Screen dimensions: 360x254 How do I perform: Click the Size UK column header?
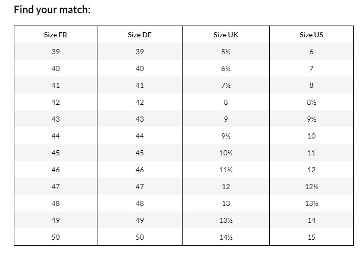(x=226, y=35)
